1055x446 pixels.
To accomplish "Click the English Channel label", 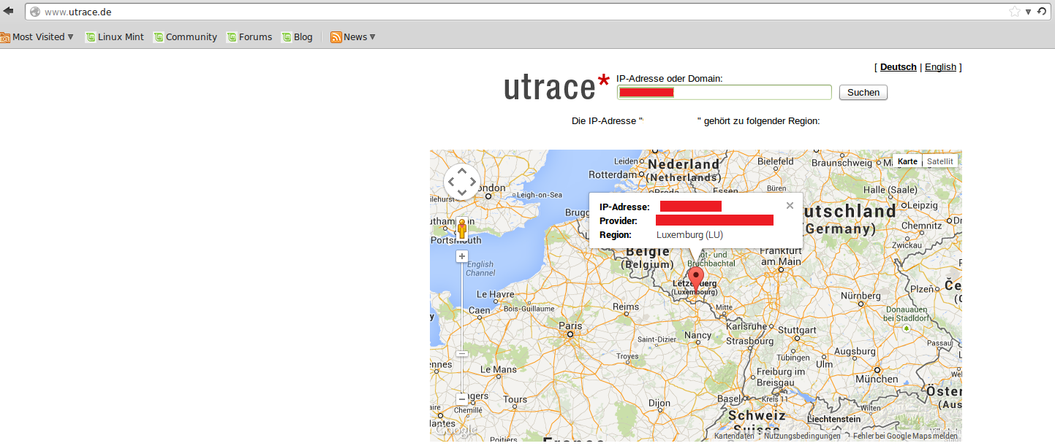I will point(480,269).
